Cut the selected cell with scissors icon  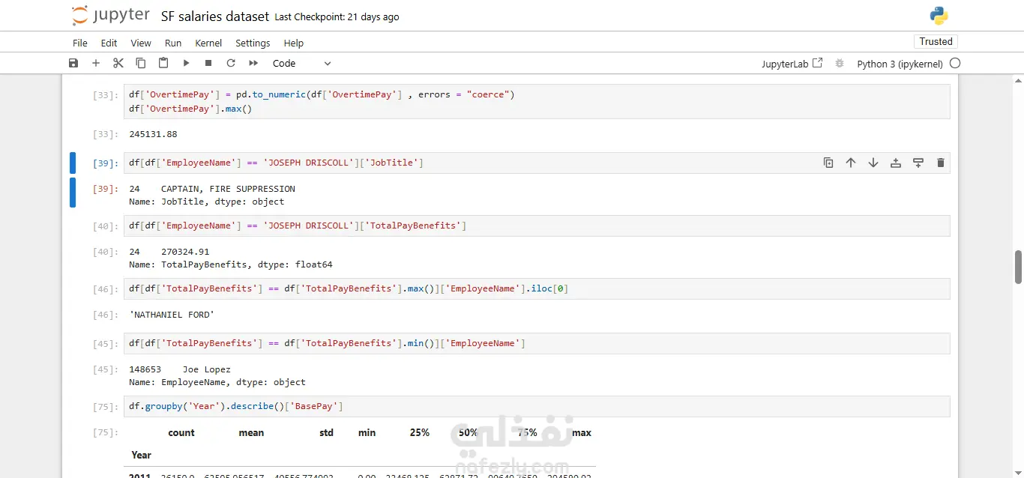click(x=118, y=64)
